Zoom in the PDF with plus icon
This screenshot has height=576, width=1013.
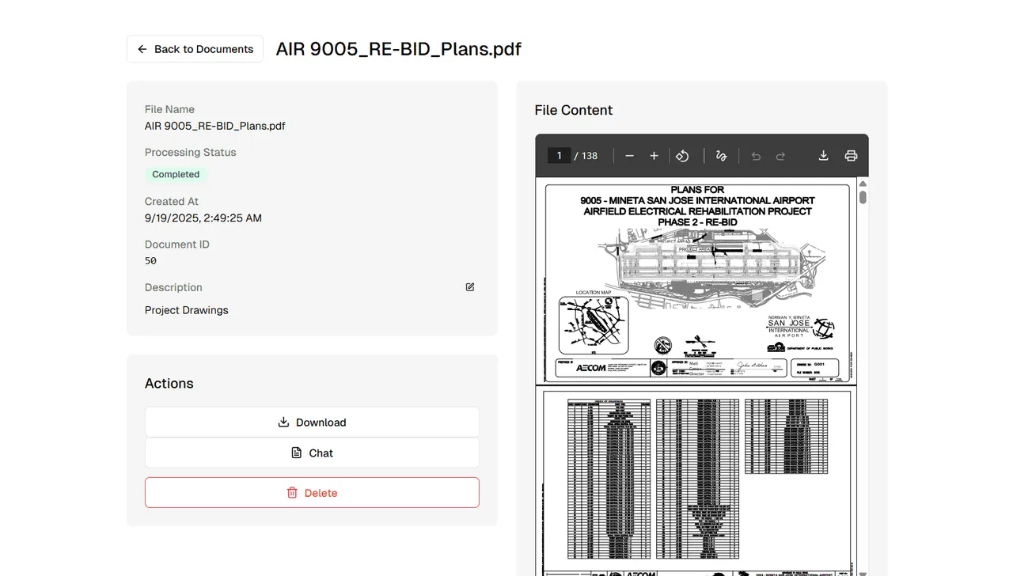(654, 156)
